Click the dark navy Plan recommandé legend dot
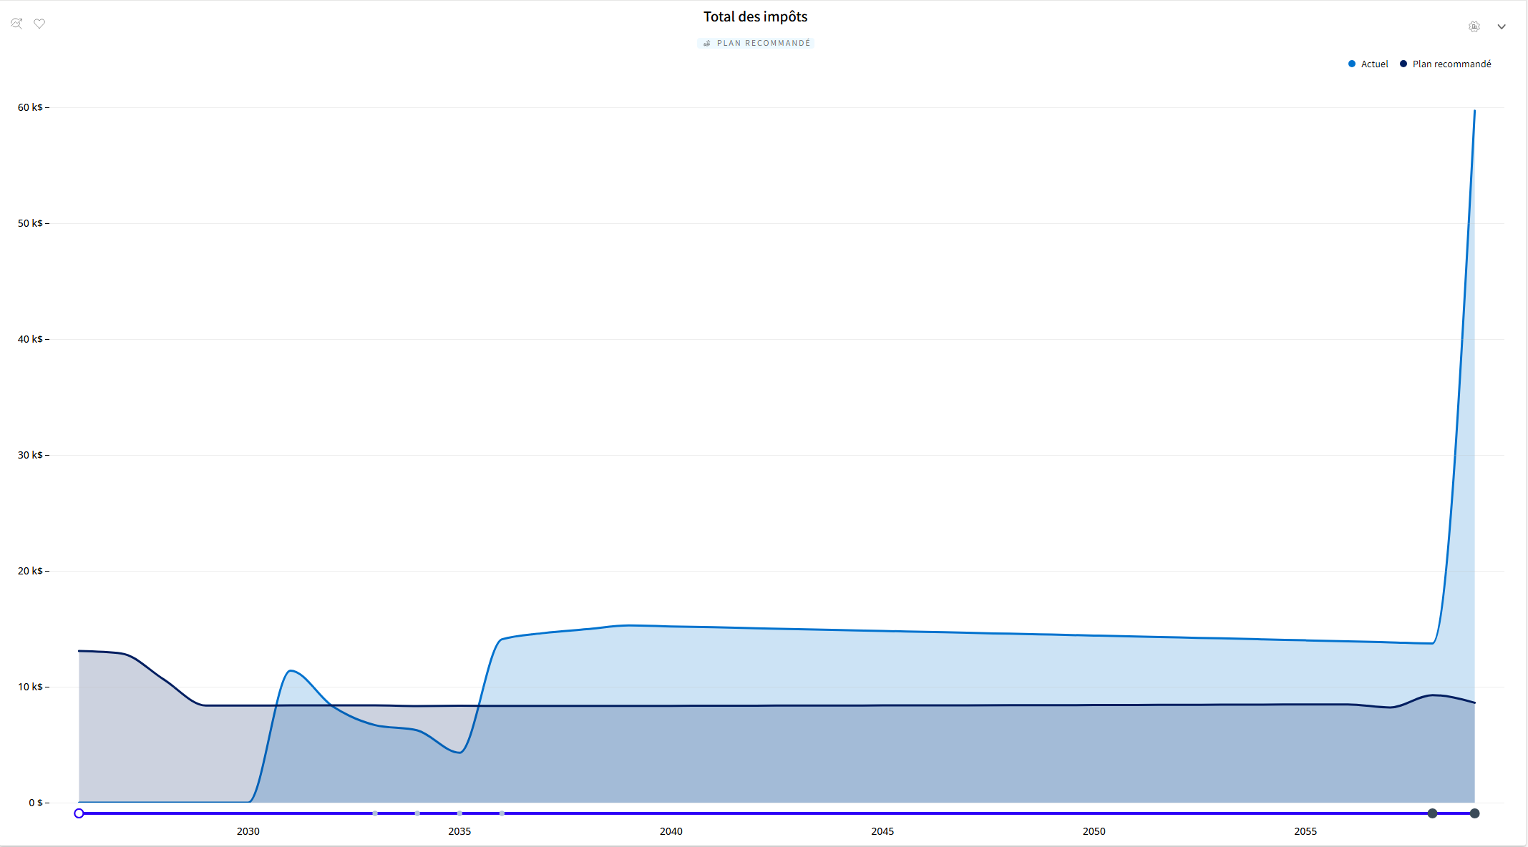 (x=1403, y=64)
